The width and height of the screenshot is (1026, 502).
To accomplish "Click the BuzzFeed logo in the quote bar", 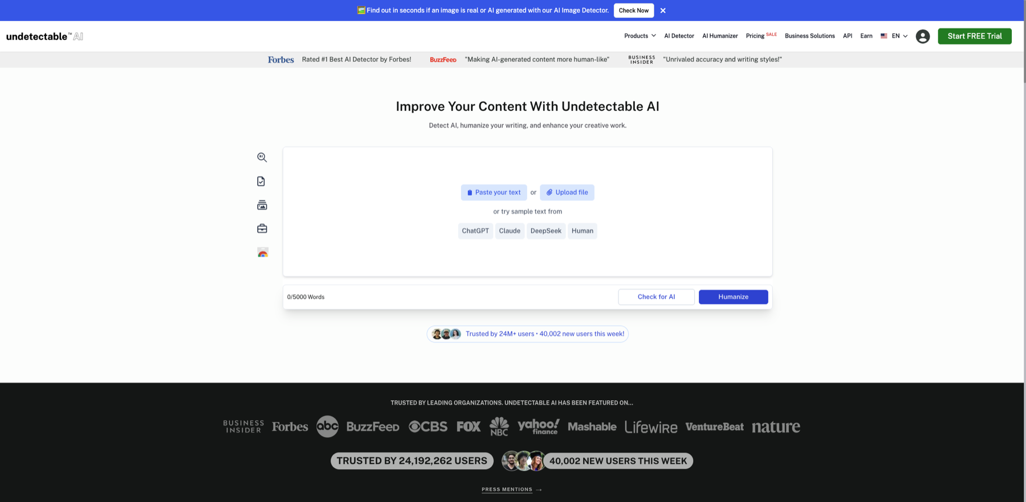I will click(x=443, y=59).
